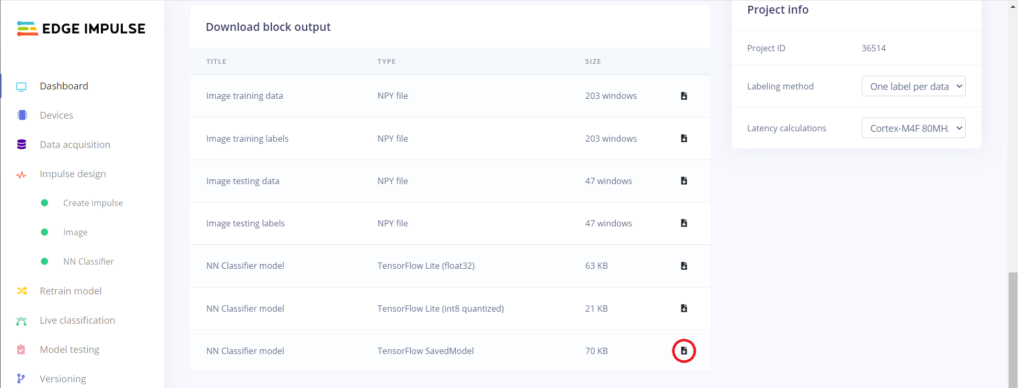The height and width of the screenshot is (388, 1018).
Task: Open Data acquisition in the sidebar
Action: tap(75, 144)
